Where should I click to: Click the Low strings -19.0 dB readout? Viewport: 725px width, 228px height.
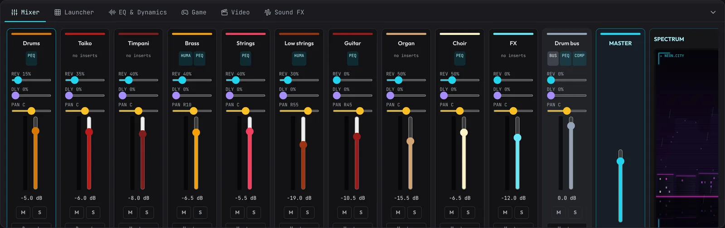pyautogui.click(x=299, y=198)
